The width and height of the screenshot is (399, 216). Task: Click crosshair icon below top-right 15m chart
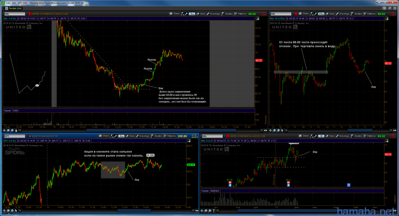coord(271,130)
